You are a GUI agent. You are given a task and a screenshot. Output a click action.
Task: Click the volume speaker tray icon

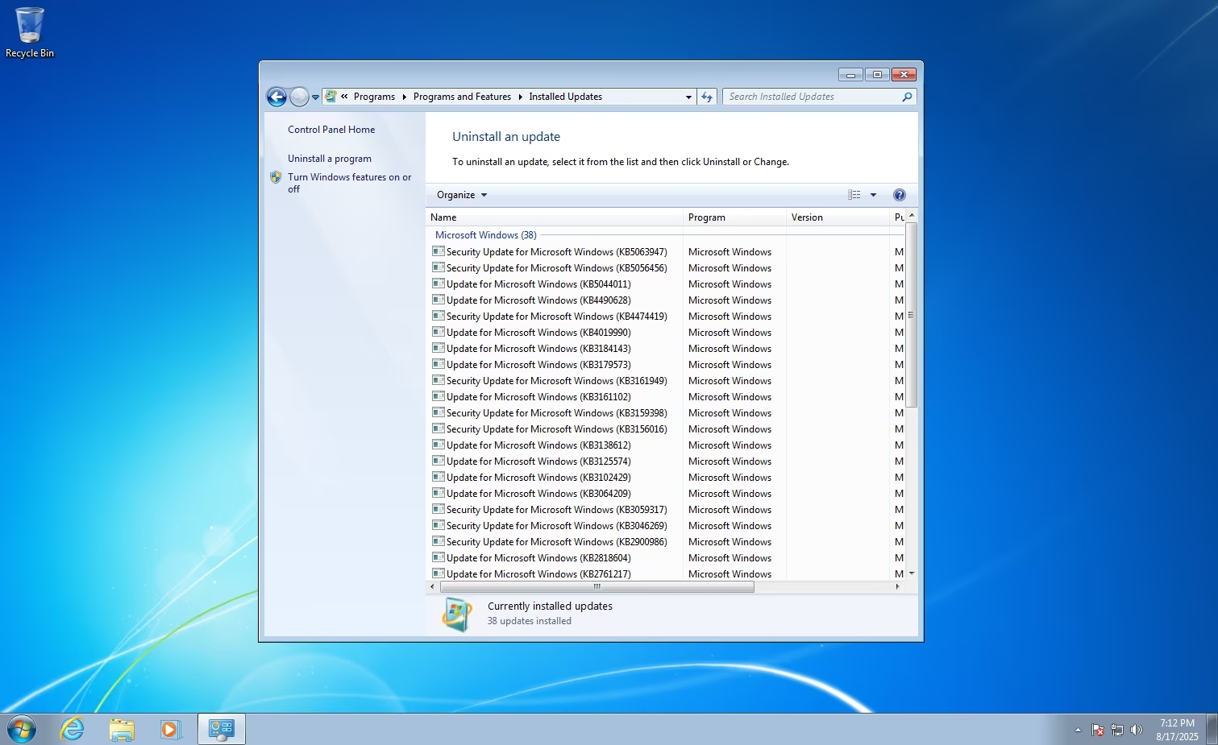click(1137, 730)
